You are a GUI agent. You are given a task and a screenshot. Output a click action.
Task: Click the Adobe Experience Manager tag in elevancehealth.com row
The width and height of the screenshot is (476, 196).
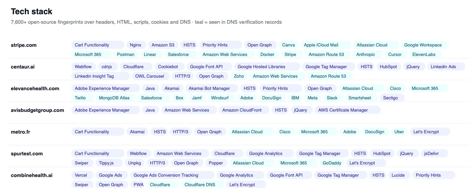[x=106, y=89]
